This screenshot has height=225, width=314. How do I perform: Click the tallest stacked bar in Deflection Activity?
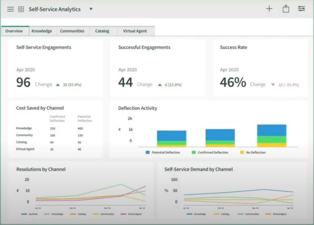coord(272,136)
